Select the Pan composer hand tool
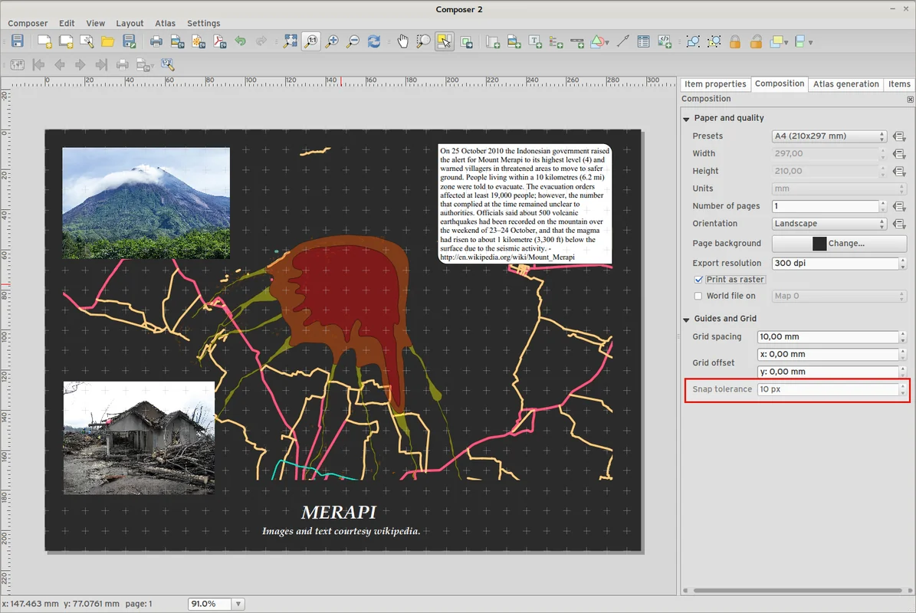The image size is (916, 613). coord(403,41)
